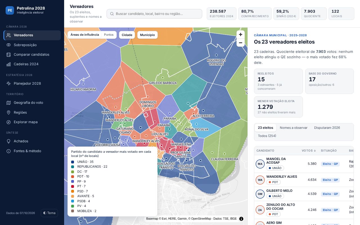Zoom out on the map

(240, 43)
